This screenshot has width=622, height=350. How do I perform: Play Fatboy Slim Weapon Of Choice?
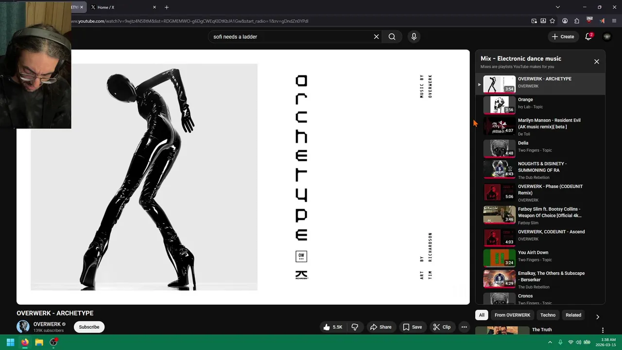click(x=540, y=215)
